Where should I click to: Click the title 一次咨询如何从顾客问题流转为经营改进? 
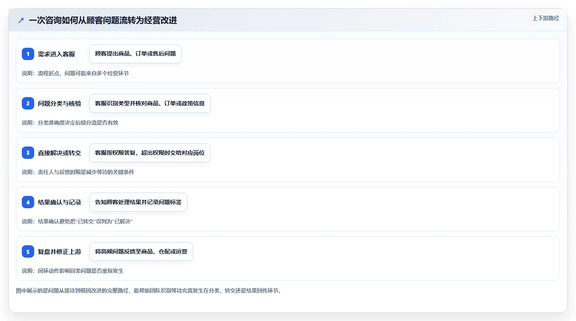pyautogui.click(x=103, y=20)
